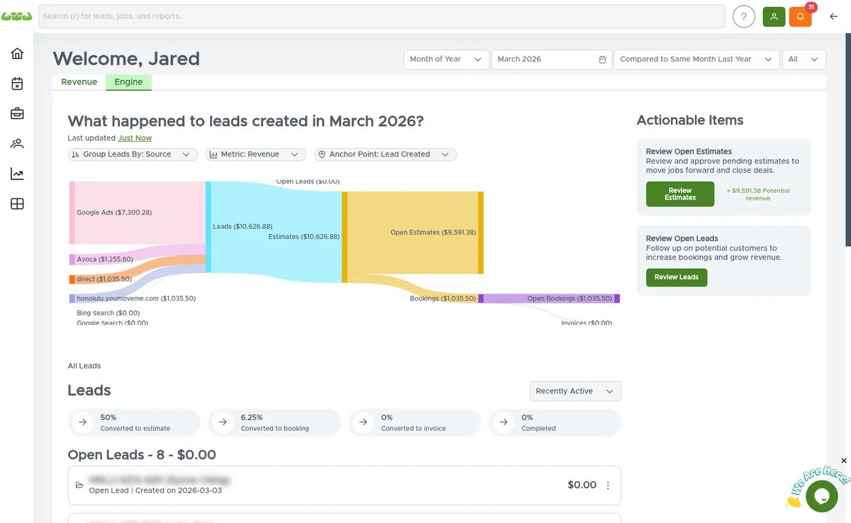Open the Recently Active sort dropdown
851x523 pixels.
(575, 390)
